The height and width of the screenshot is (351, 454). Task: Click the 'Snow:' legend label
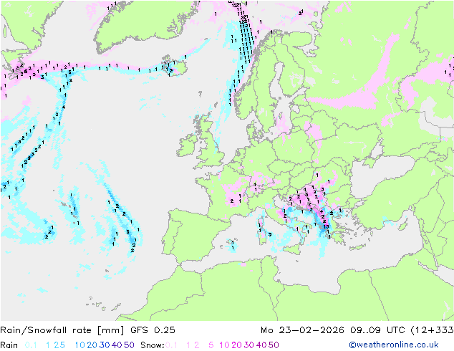point(153,345)
